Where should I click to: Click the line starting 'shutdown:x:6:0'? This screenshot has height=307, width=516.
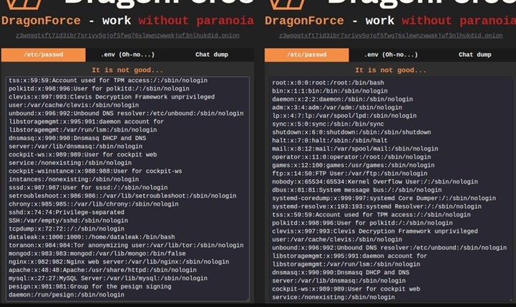351,132
